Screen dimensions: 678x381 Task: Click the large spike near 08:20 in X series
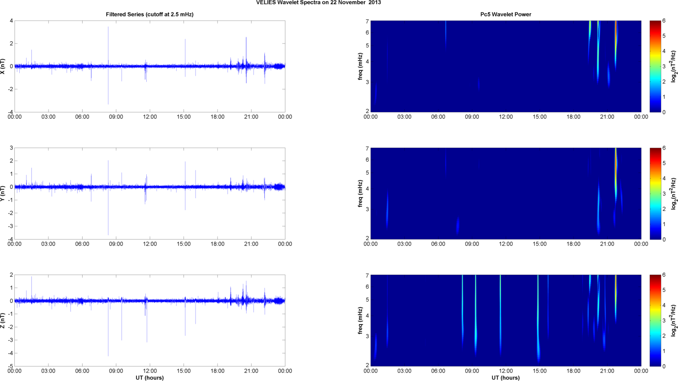[x=108, y=65]
